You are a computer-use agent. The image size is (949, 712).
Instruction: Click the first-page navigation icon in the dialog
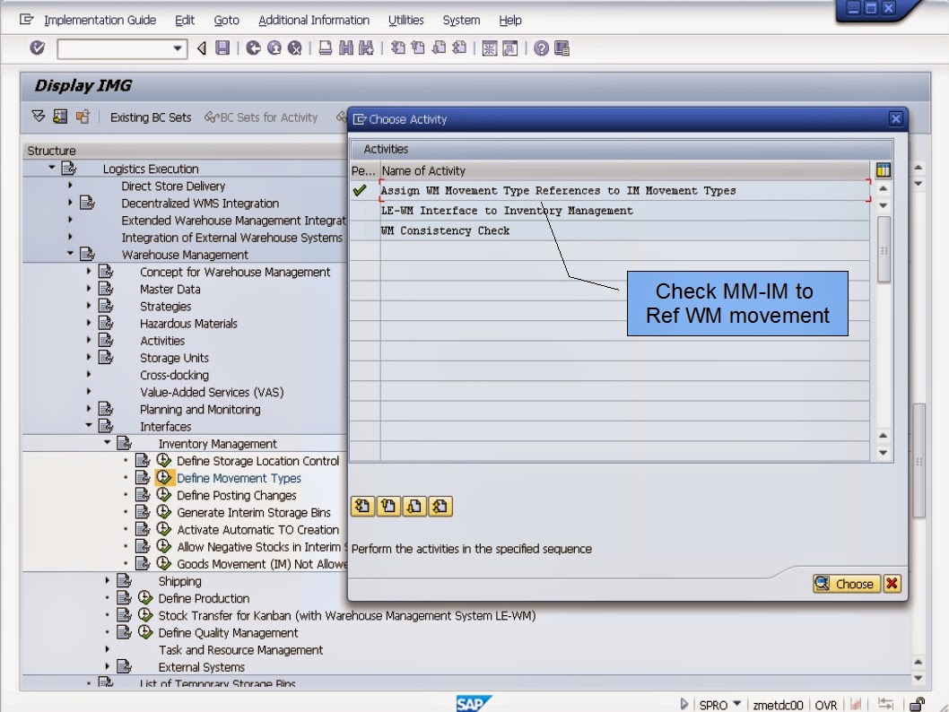tap(363, 507)
